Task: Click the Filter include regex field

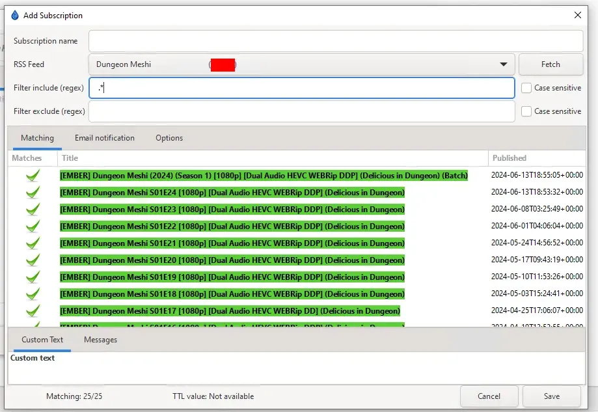Action: (302, 88)
